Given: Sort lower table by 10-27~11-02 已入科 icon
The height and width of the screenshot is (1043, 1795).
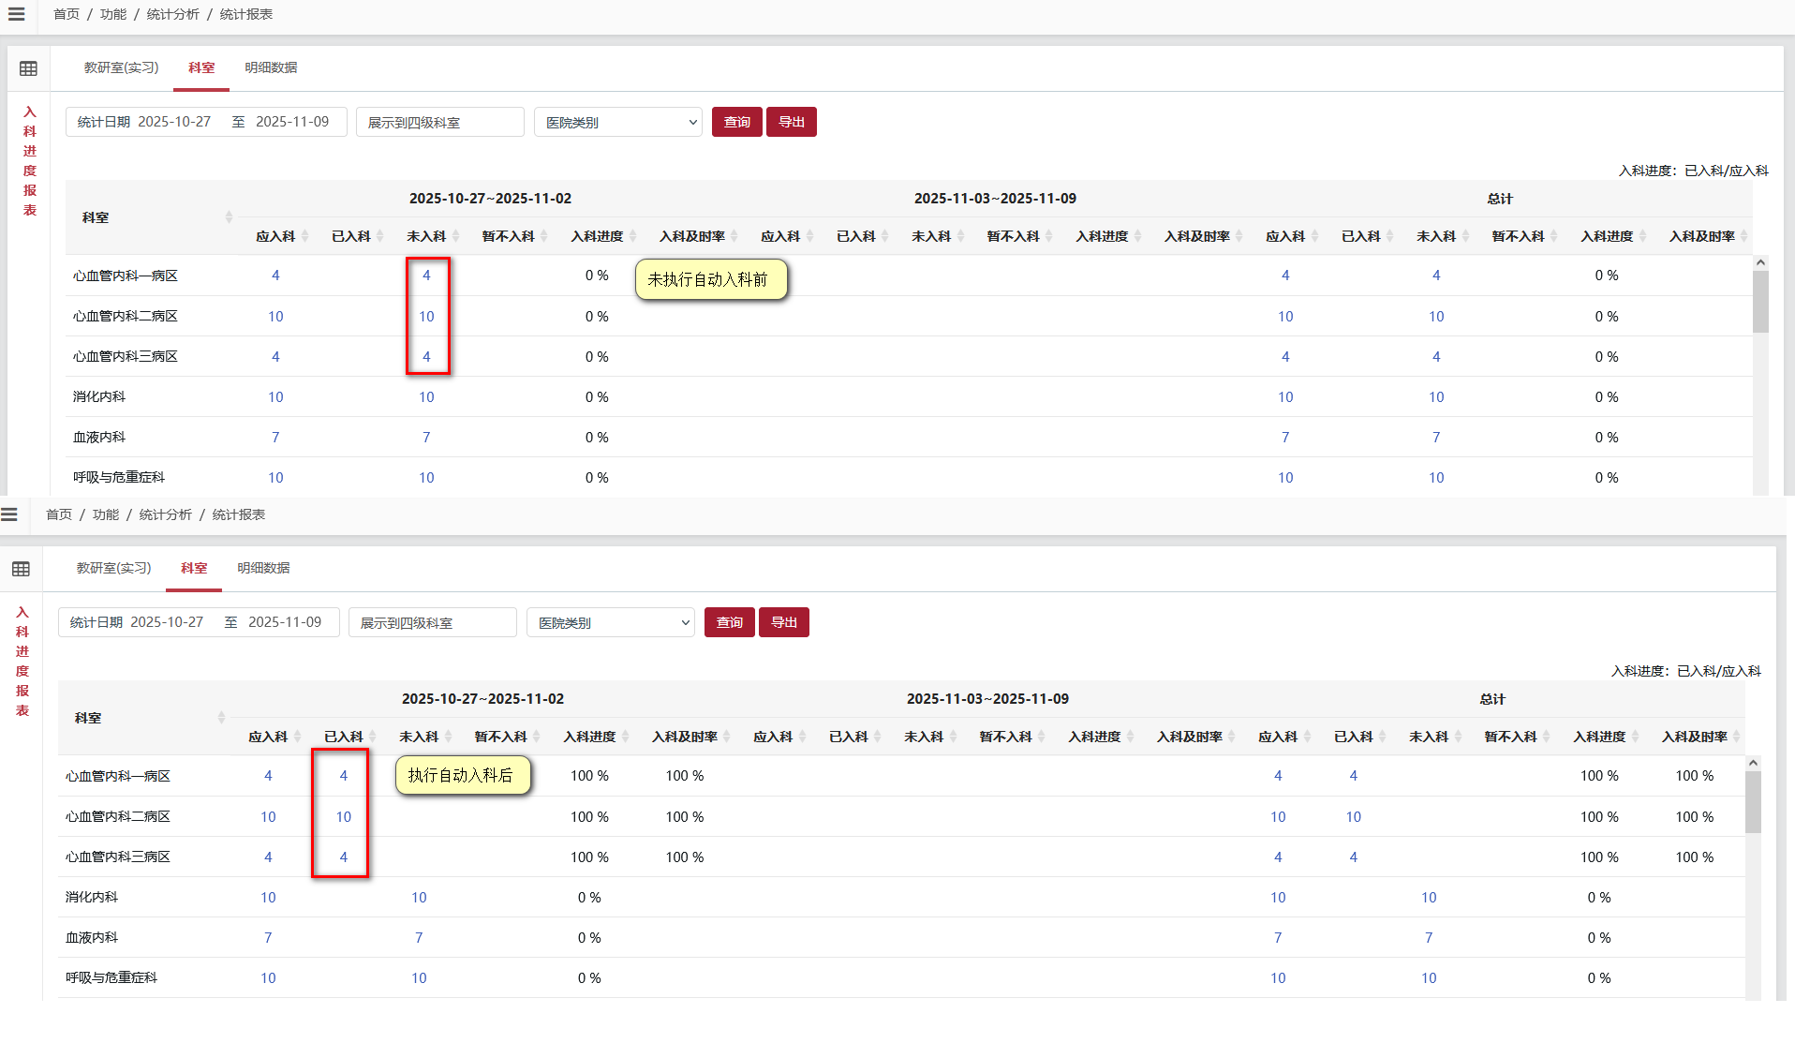Looking at the screenshot, I should click(x=372, y=737).
